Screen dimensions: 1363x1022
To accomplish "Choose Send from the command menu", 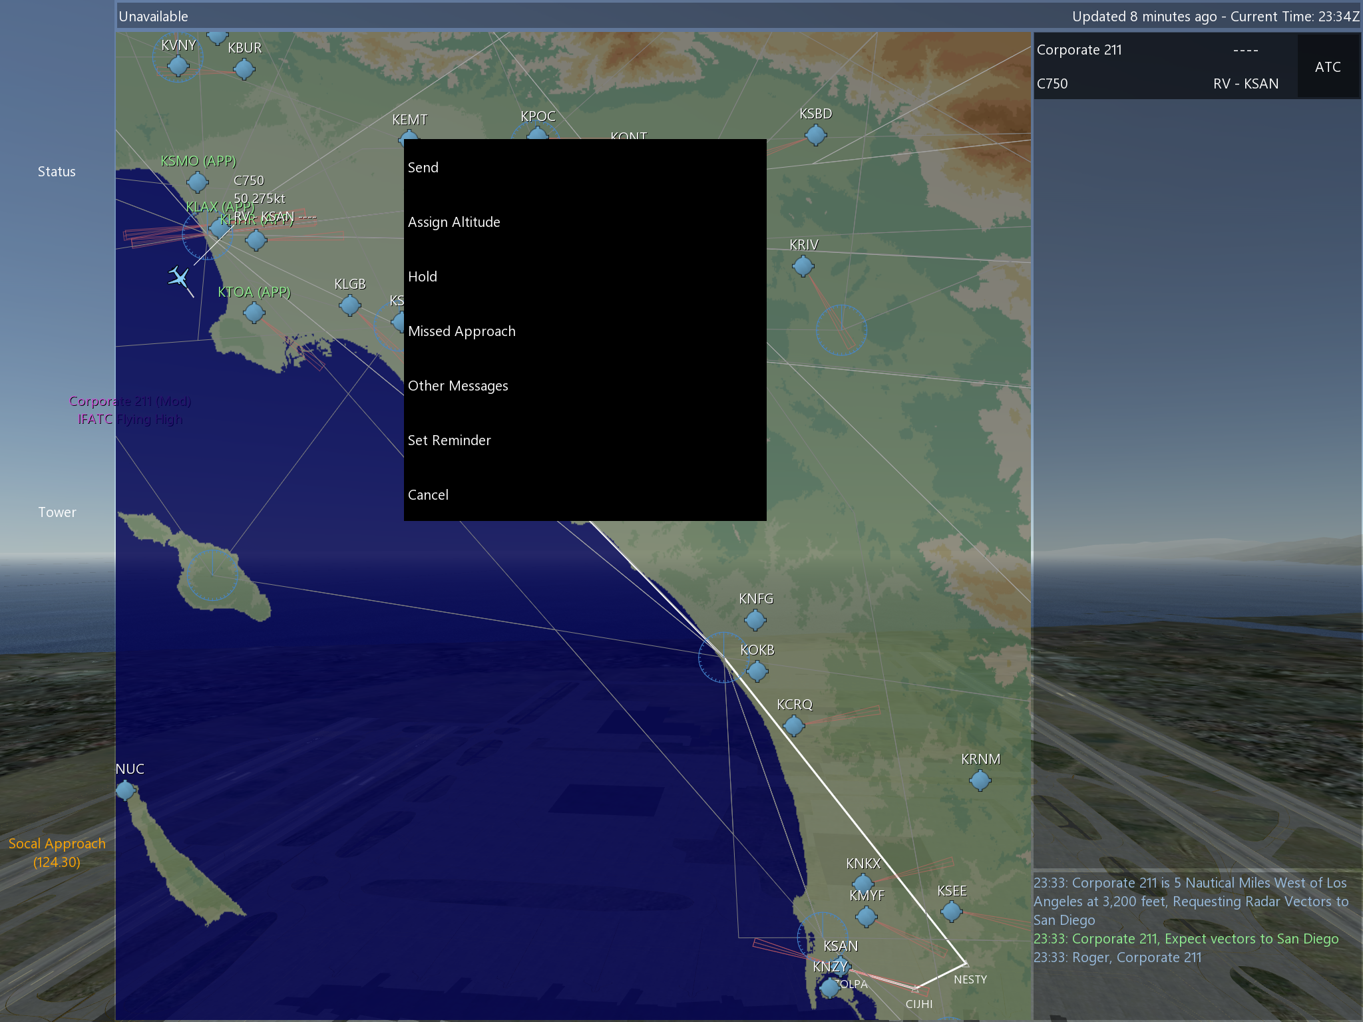I will [x=423, y=168].
